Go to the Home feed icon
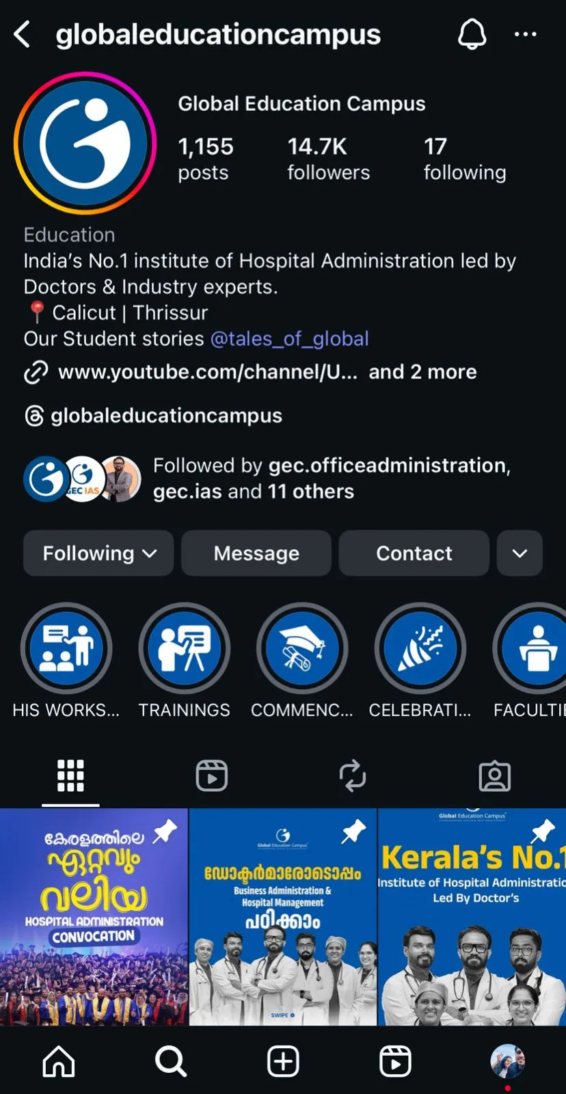 click(x=59, y=1061)
